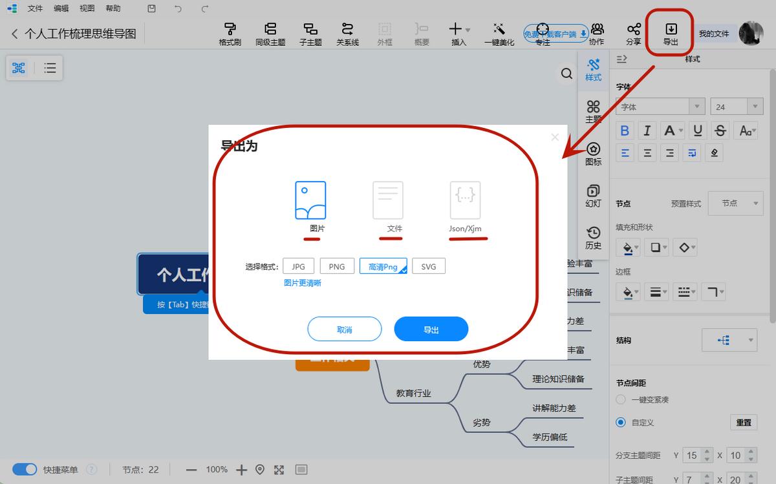
Task: Choose SVG as the export format
Action: (428, 266)
